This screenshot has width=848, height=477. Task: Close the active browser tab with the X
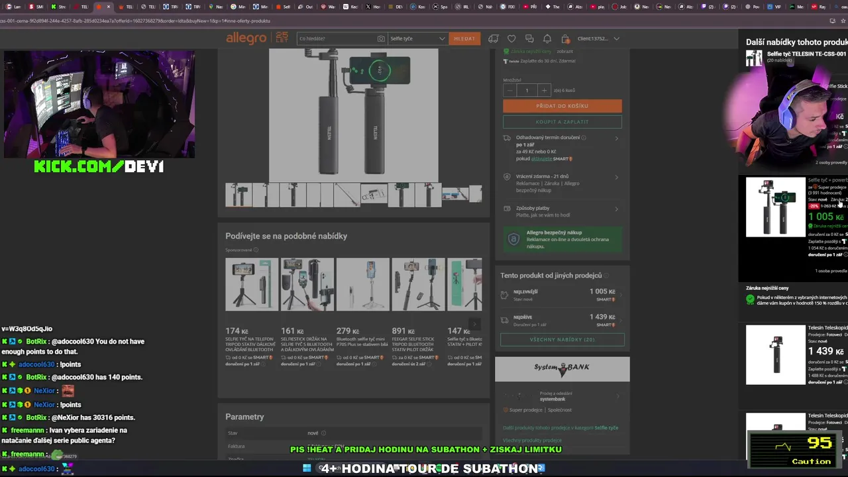coord(109,7)
